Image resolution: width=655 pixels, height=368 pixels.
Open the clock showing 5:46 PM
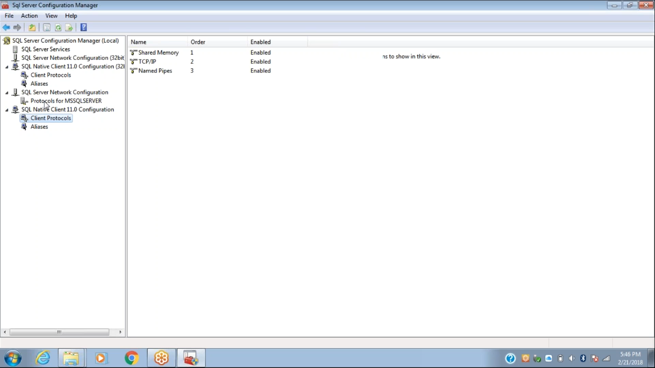630,358
